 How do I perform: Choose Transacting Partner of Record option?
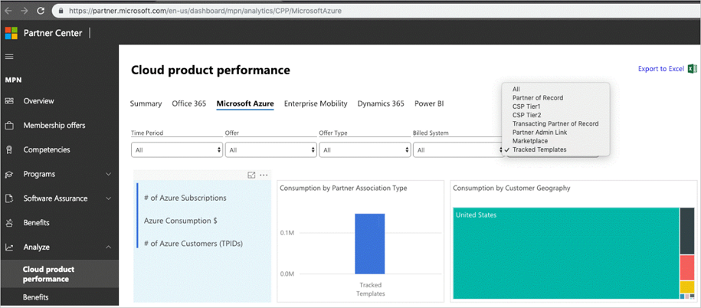pyautogui.click(x=555, y=124)
